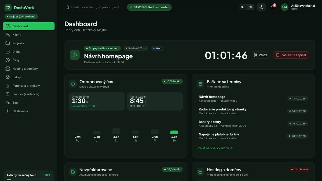Click the Tento týždeň 8:45 h tile
Screen dimensions: 322x181
(155, 101)
